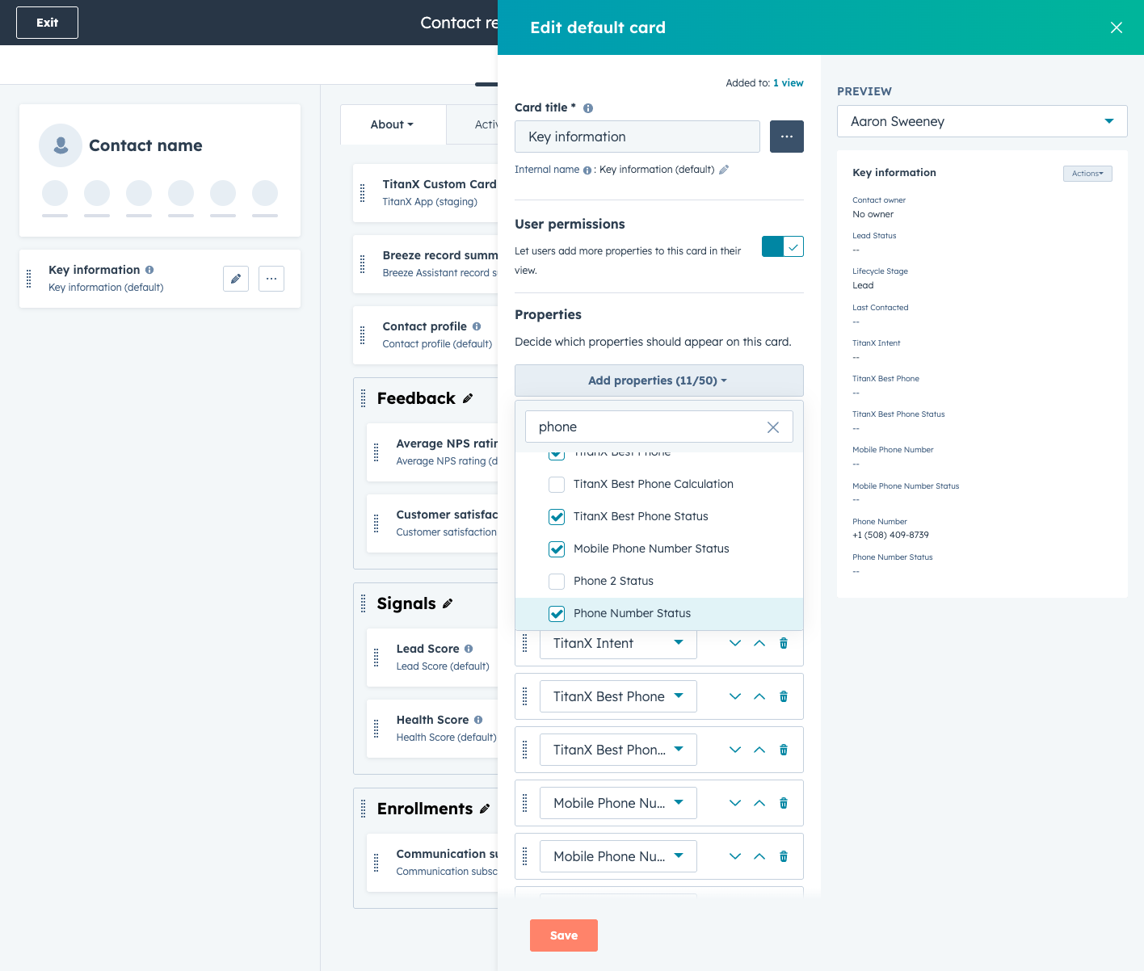Open the '1 view' link
Screen dimensions: 1144x971
[x=789, y=83]
